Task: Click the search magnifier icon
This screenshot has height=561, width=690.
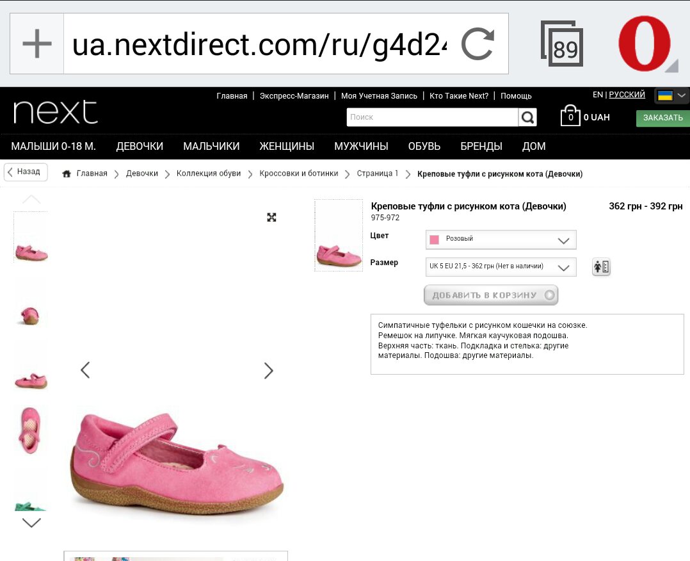Action: pyautogui.click(x=527, y=117)
